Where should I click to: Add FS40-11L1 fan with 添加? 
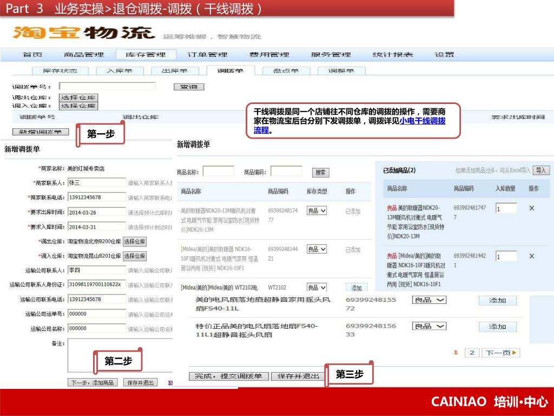(498, 327)
